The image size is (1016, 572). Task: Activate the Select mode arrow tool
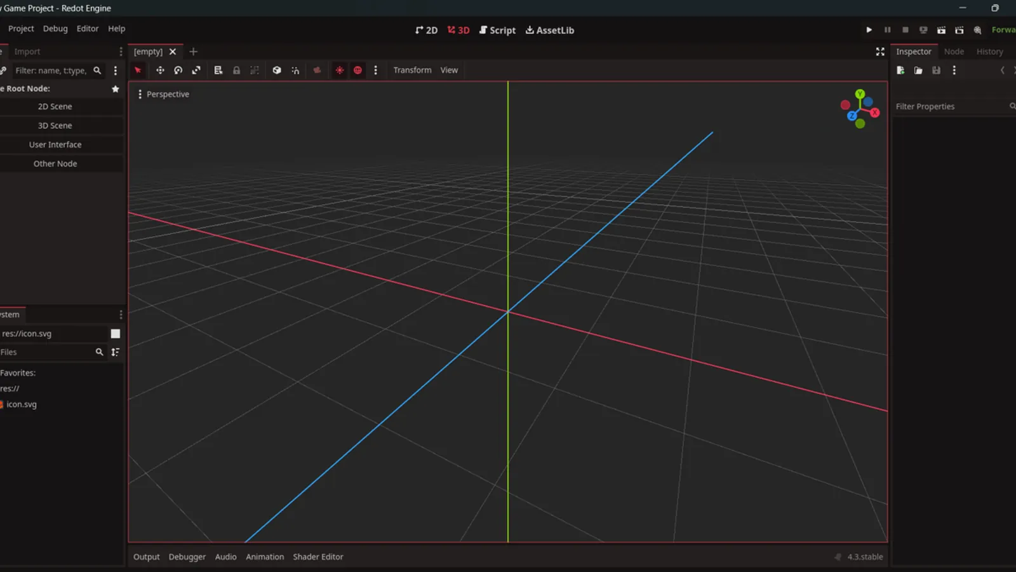(138, 70)
